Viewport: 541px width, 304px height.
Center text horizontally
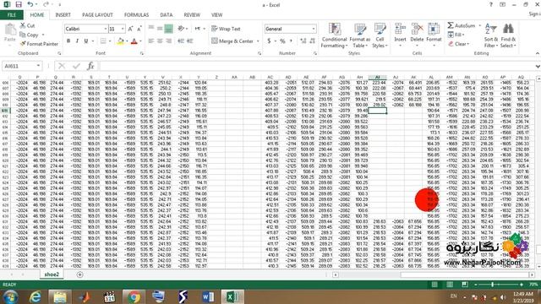click(160, 41)
